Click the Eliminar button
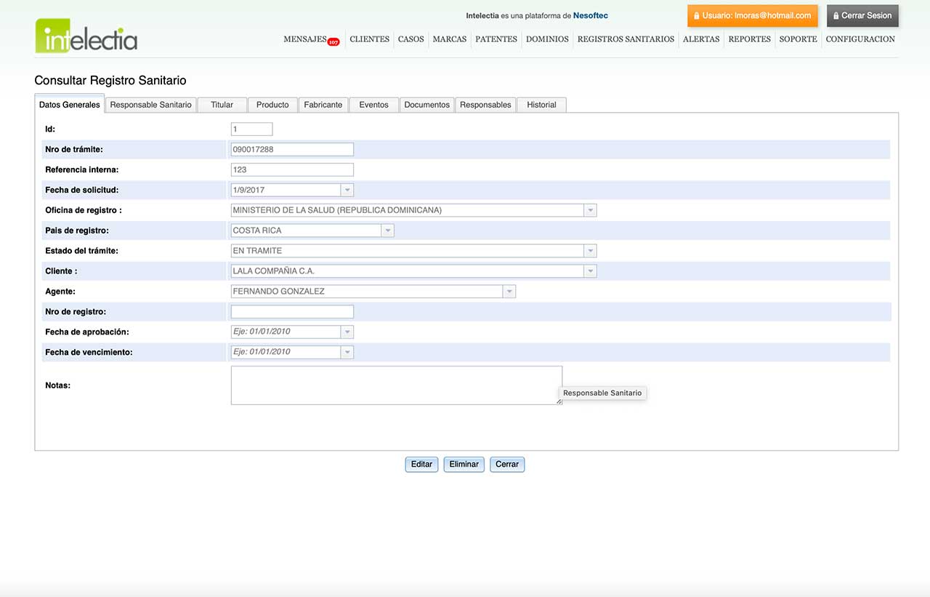930x597 pixels. coord(464,464)
